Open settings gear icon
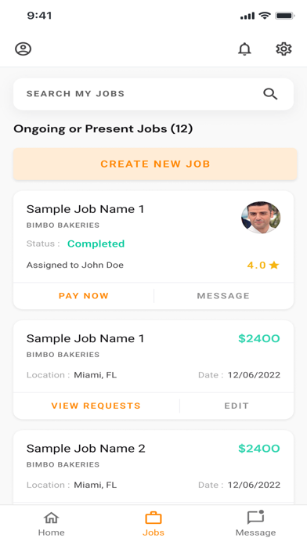The height and width of the screenshot is (545, 307). [x=284, y=49]
